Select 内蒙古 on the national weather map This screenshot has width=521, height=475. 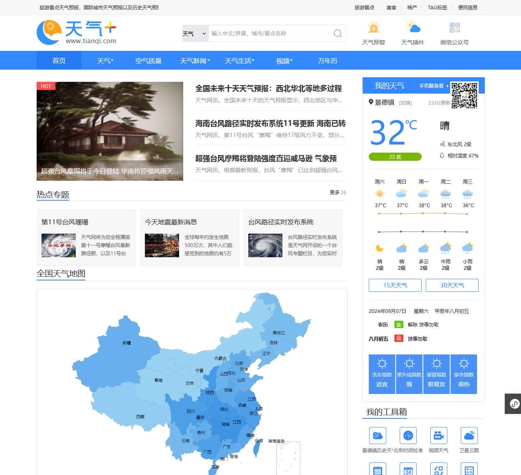[221, 359]
